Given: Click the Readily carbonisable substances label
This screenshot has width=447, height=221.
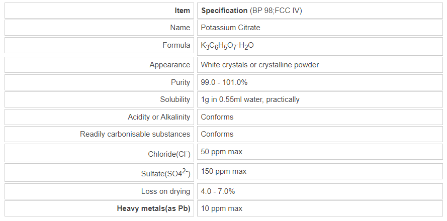Looking at the screenshot, I should pyautogui.click(x=135, y=134).
